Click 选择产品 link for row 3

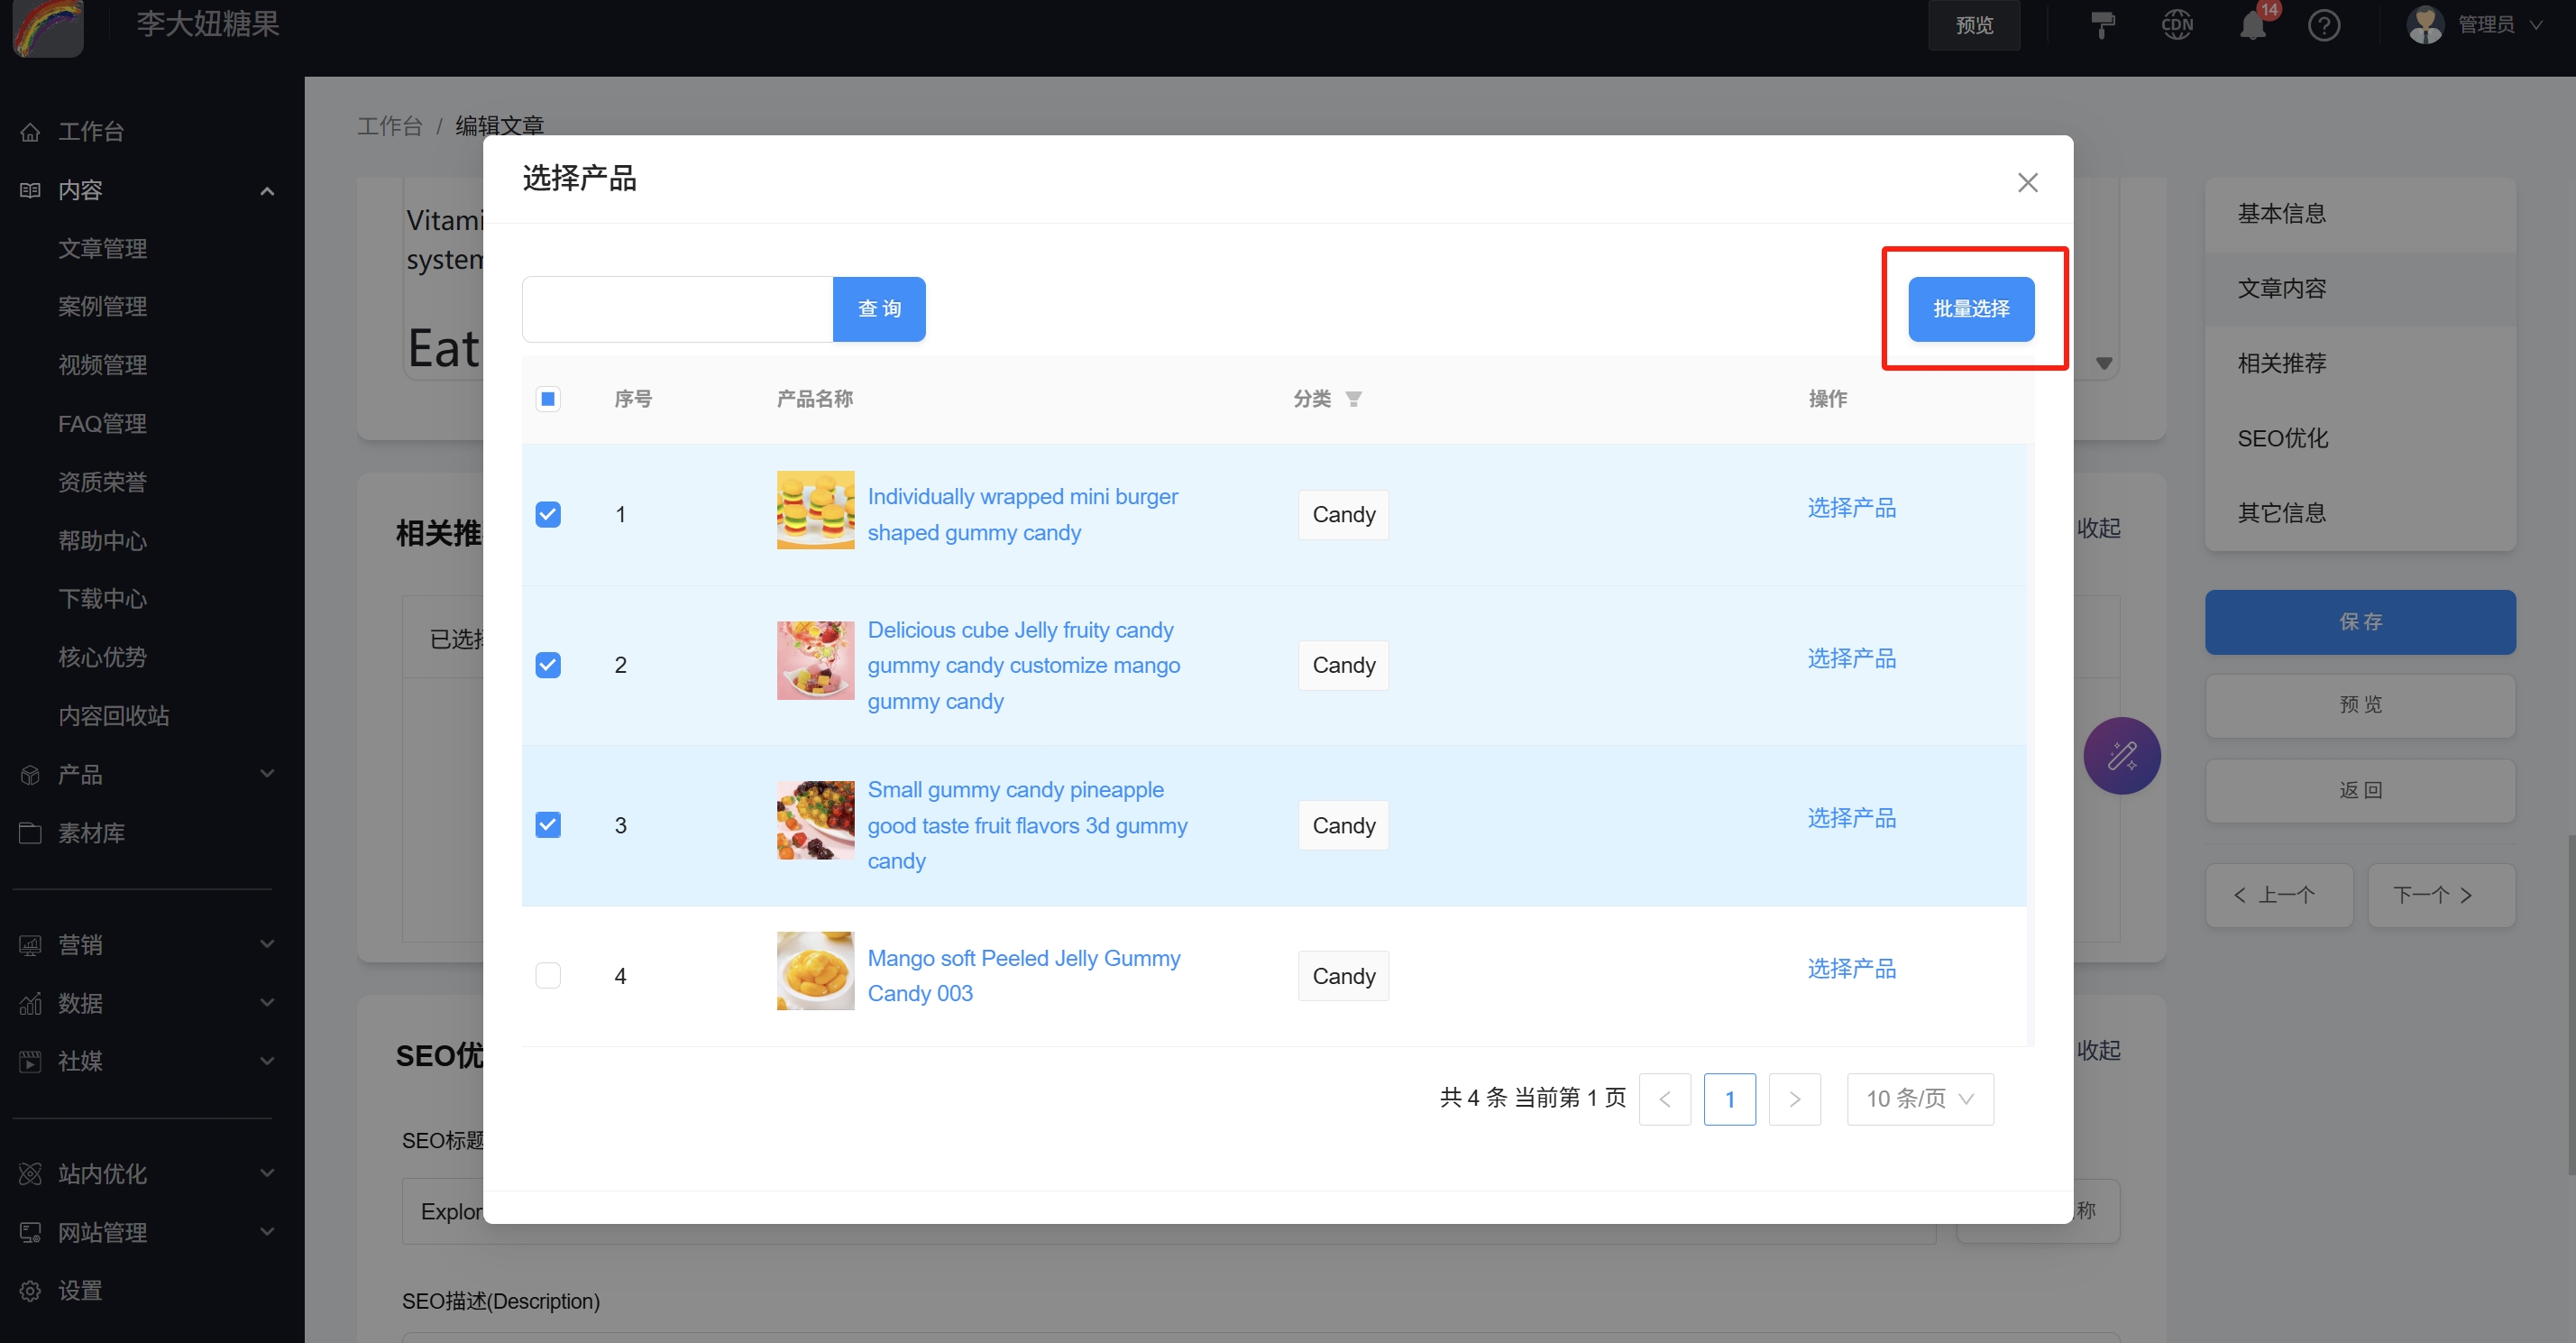pyautogui.click(x=1851, y=818)
